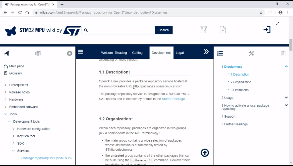The height and width of the screenshot is (166, 293).
Task: Expand the Release notes tree node
Action: click(6, 92)
